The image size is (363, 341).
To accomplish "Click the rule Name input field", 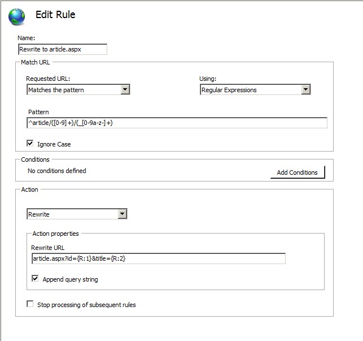I will pos(63,49).
